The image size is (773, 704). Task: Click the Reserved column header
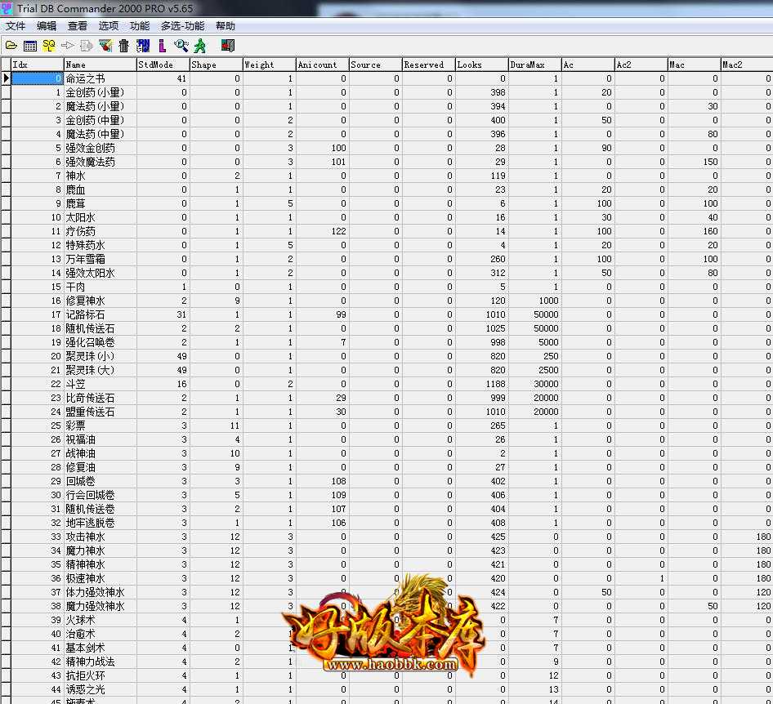point(429,65)
